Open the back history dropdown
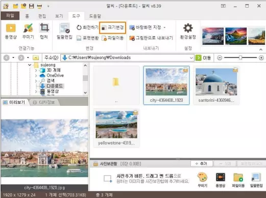This screenshot has width=266, height=198. (13, 58)
